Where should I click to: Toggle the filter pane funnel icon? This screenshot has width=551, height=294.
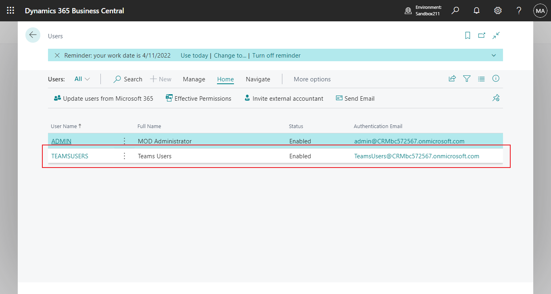point(467,79)
